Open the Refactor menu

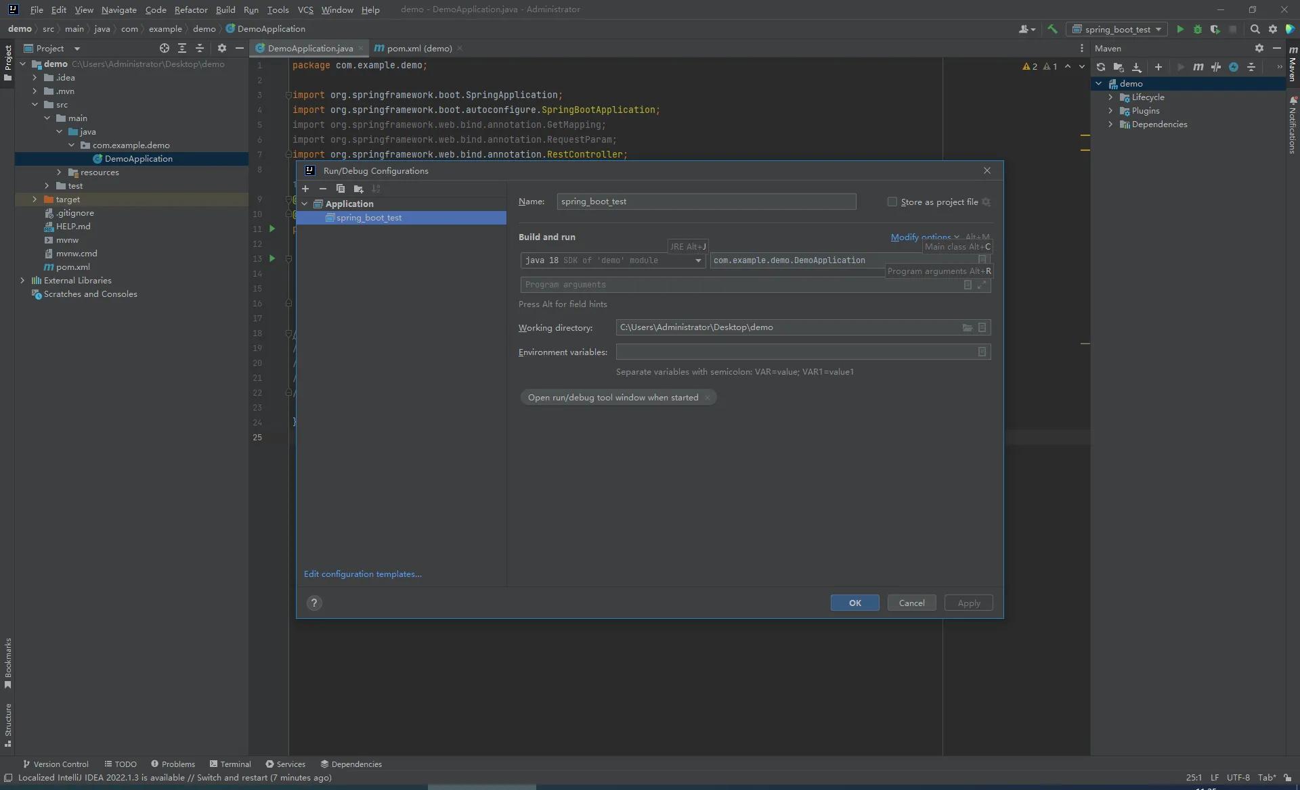tap(190, 9)
